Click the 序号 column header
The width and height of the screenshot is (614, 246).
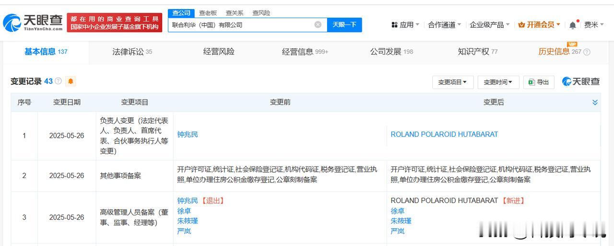[24, 102]
